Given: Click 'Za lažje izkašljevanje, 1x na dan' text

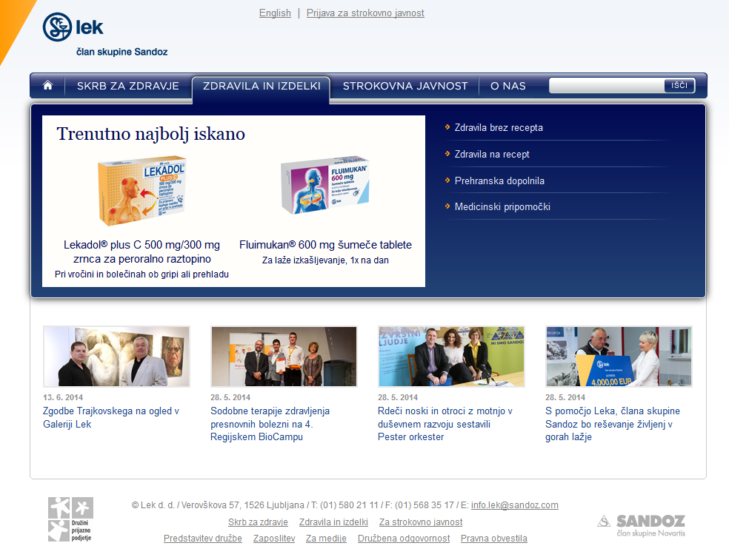Looking at the screenshot, I should point(325,260).
